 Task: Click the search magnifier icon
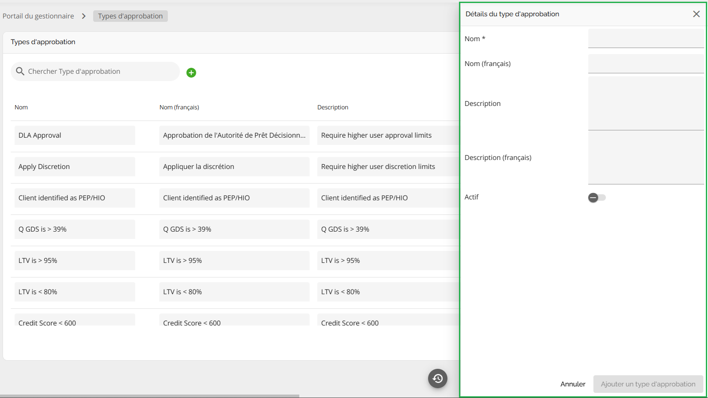[x=20, y=71]
